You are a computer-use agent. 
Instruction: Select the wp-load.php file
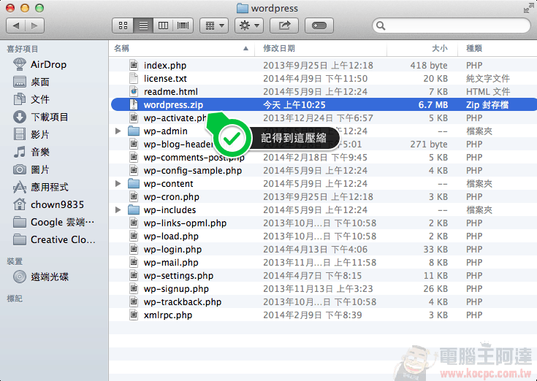323,236
